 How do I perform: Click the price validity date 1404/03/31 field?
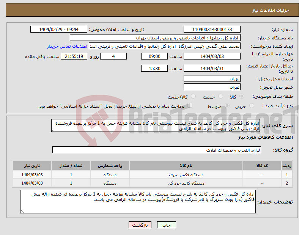pyautogui.click(x=212, y=68)
